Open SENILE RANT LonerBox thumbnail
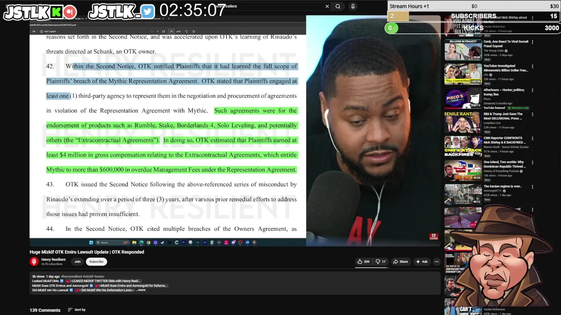Screen dimensions: 561x315 coord(463,122)
